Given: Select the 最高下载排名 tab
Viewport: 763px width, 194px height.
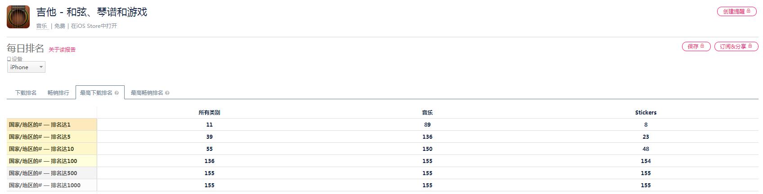Looking at the screenshot, I should point(96,93).
